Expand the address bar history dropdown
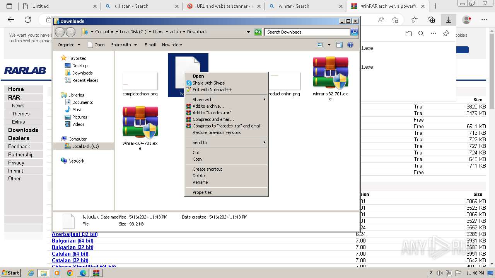 248,32
